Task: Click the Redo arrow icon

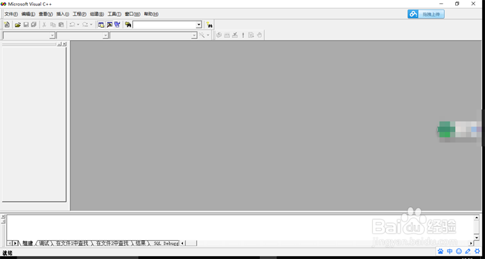Action: point(85,25)
